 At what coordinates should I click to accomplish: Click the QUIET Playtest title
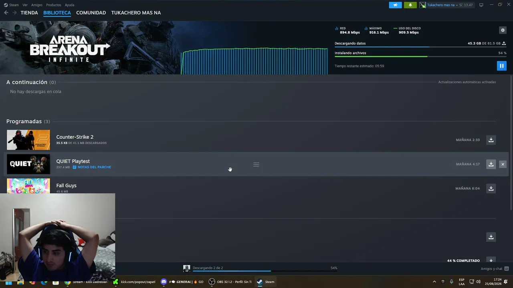[73, 161]
